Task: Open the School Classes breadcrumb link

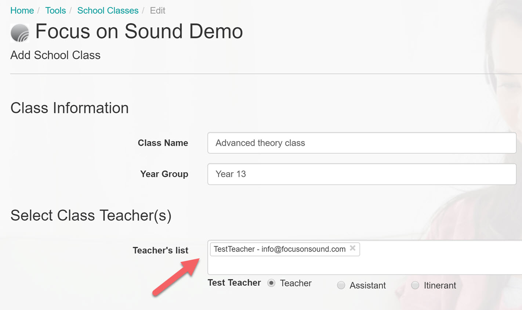Action: point(108,11)
